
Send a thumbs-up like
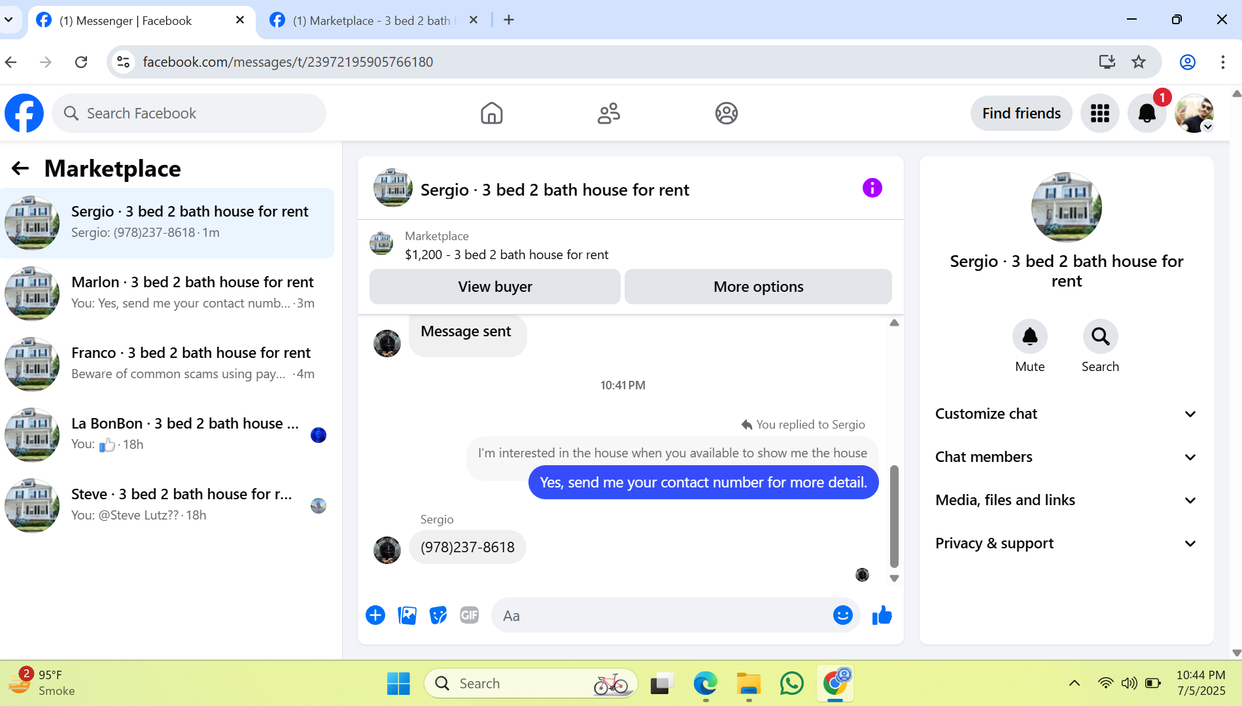pyautogui.click(x=882, y=615)
